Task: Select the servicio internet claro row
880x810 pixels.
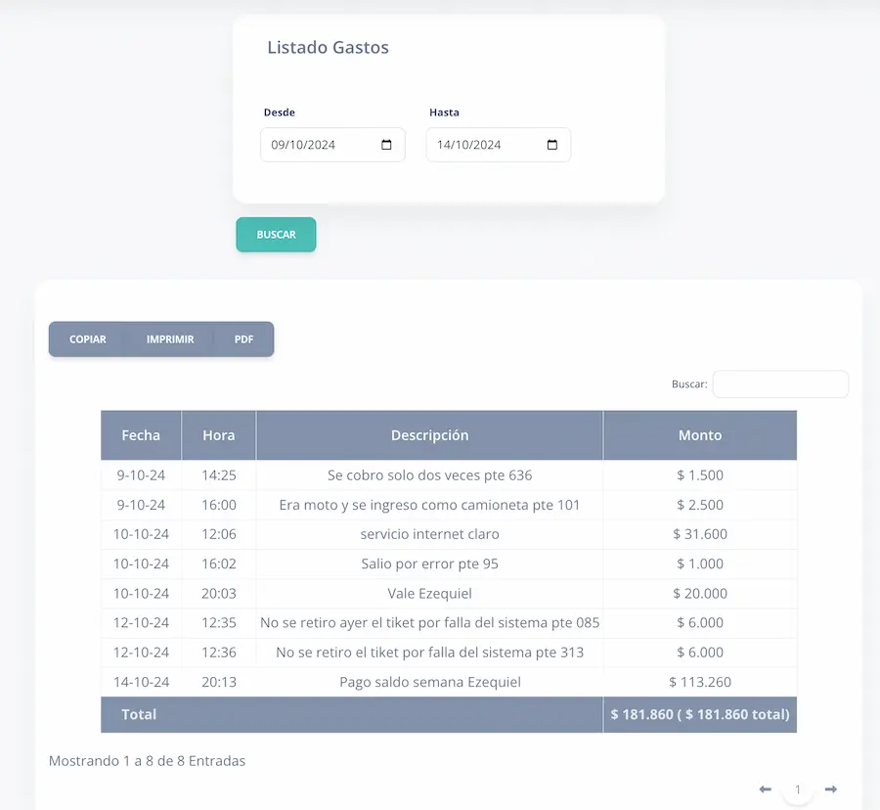Action: (x=429, y=534)
